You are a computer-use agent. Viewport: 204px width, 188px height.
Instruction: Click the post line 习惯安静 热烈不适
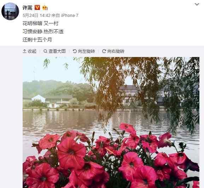coord(43,32)
